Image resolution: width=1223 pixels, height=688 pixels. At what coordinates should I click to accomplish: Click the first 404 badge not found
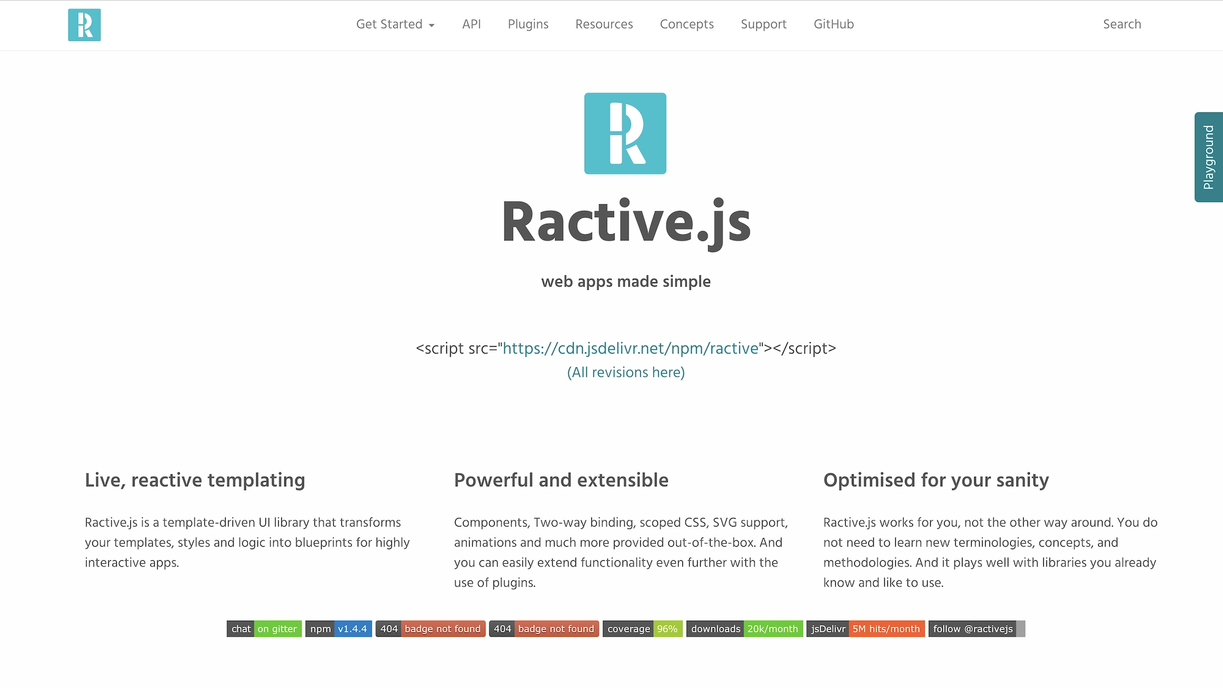[x=430, y=629]
